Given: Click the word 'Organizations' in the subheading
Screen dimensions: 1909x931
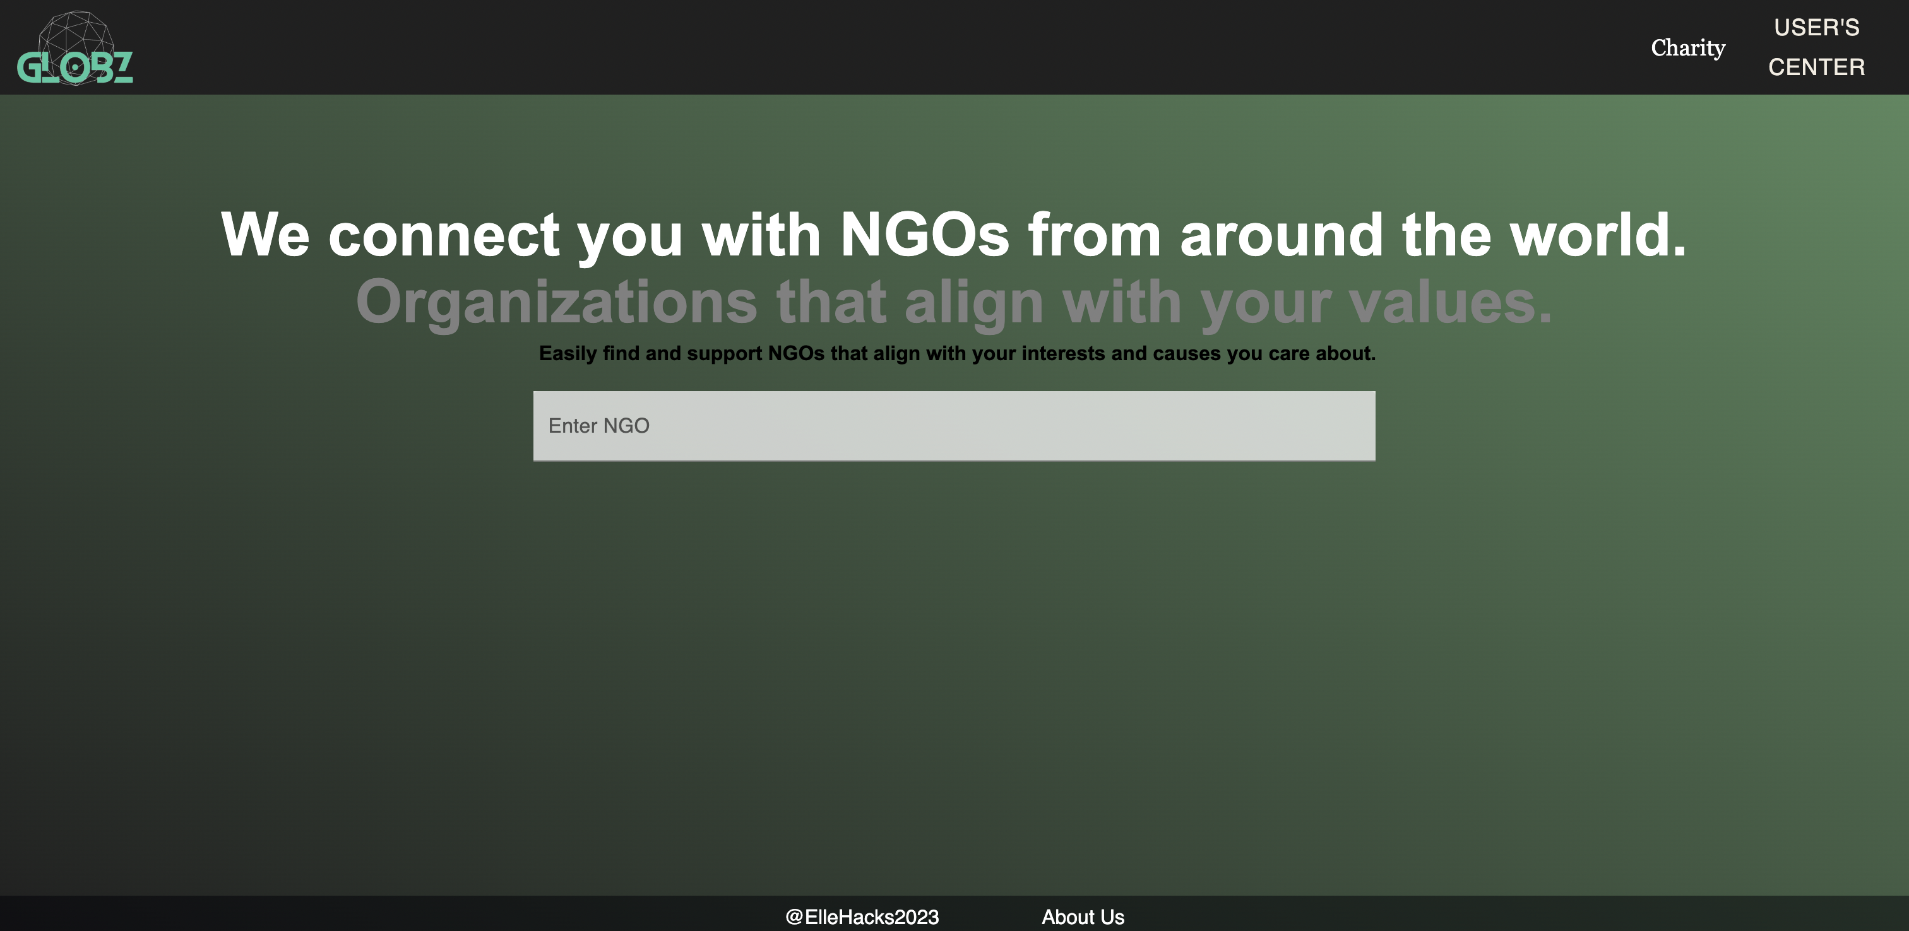Looking at the screenshot, I should coord(557,302).
